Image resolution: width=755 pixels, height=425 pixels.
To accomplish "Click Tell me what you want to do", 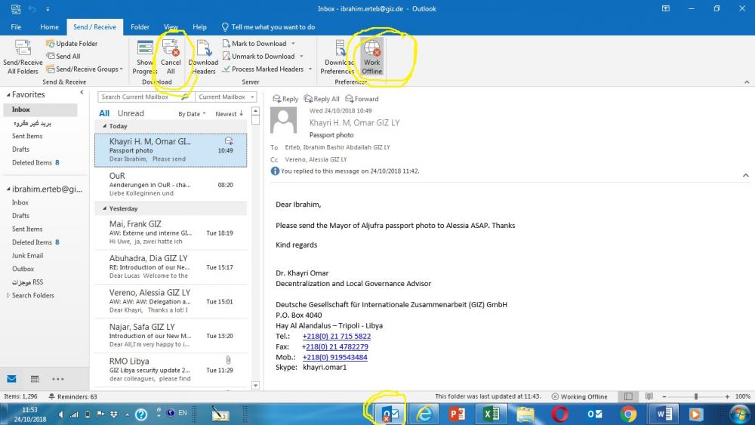I will click(x=268, y=27).
